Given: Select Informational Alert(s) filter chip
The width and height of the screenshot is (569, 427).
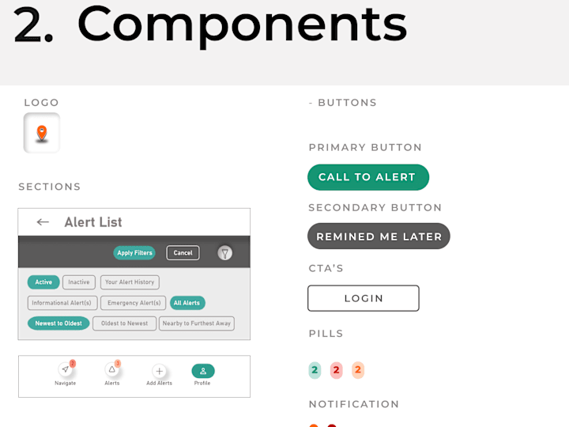Looking at the screenshot, I should point(62,303).
